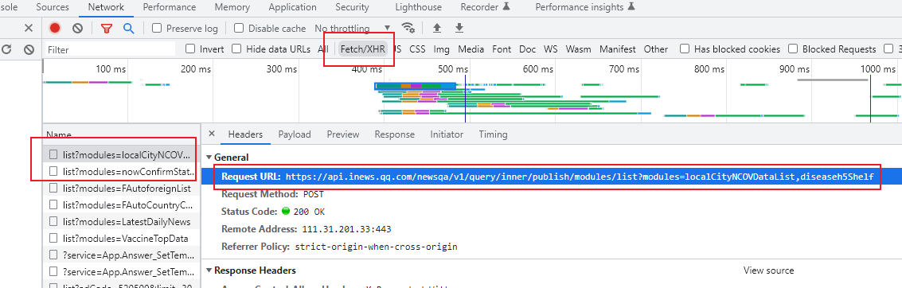Open the No throttling dropdown
The width and height of the screenshot is (902, 288).
coord(352,28)
